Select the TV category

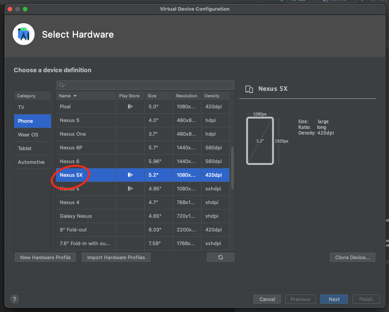pos(33,108)
